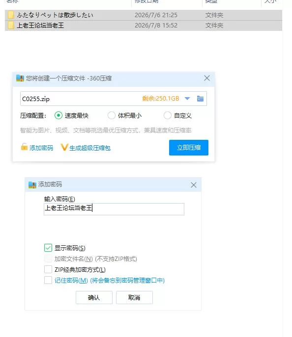Select the 体积最小 compression option
Viewport: 292px width, 337px height.
point(111,115)
